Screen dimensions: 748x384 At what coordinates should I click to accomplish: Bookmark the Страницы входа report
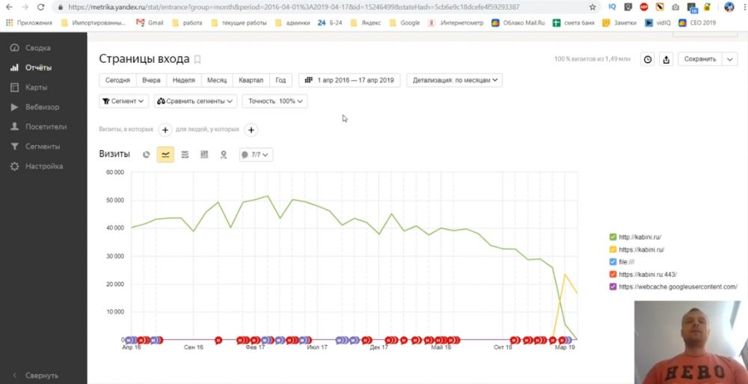point(197,59)
